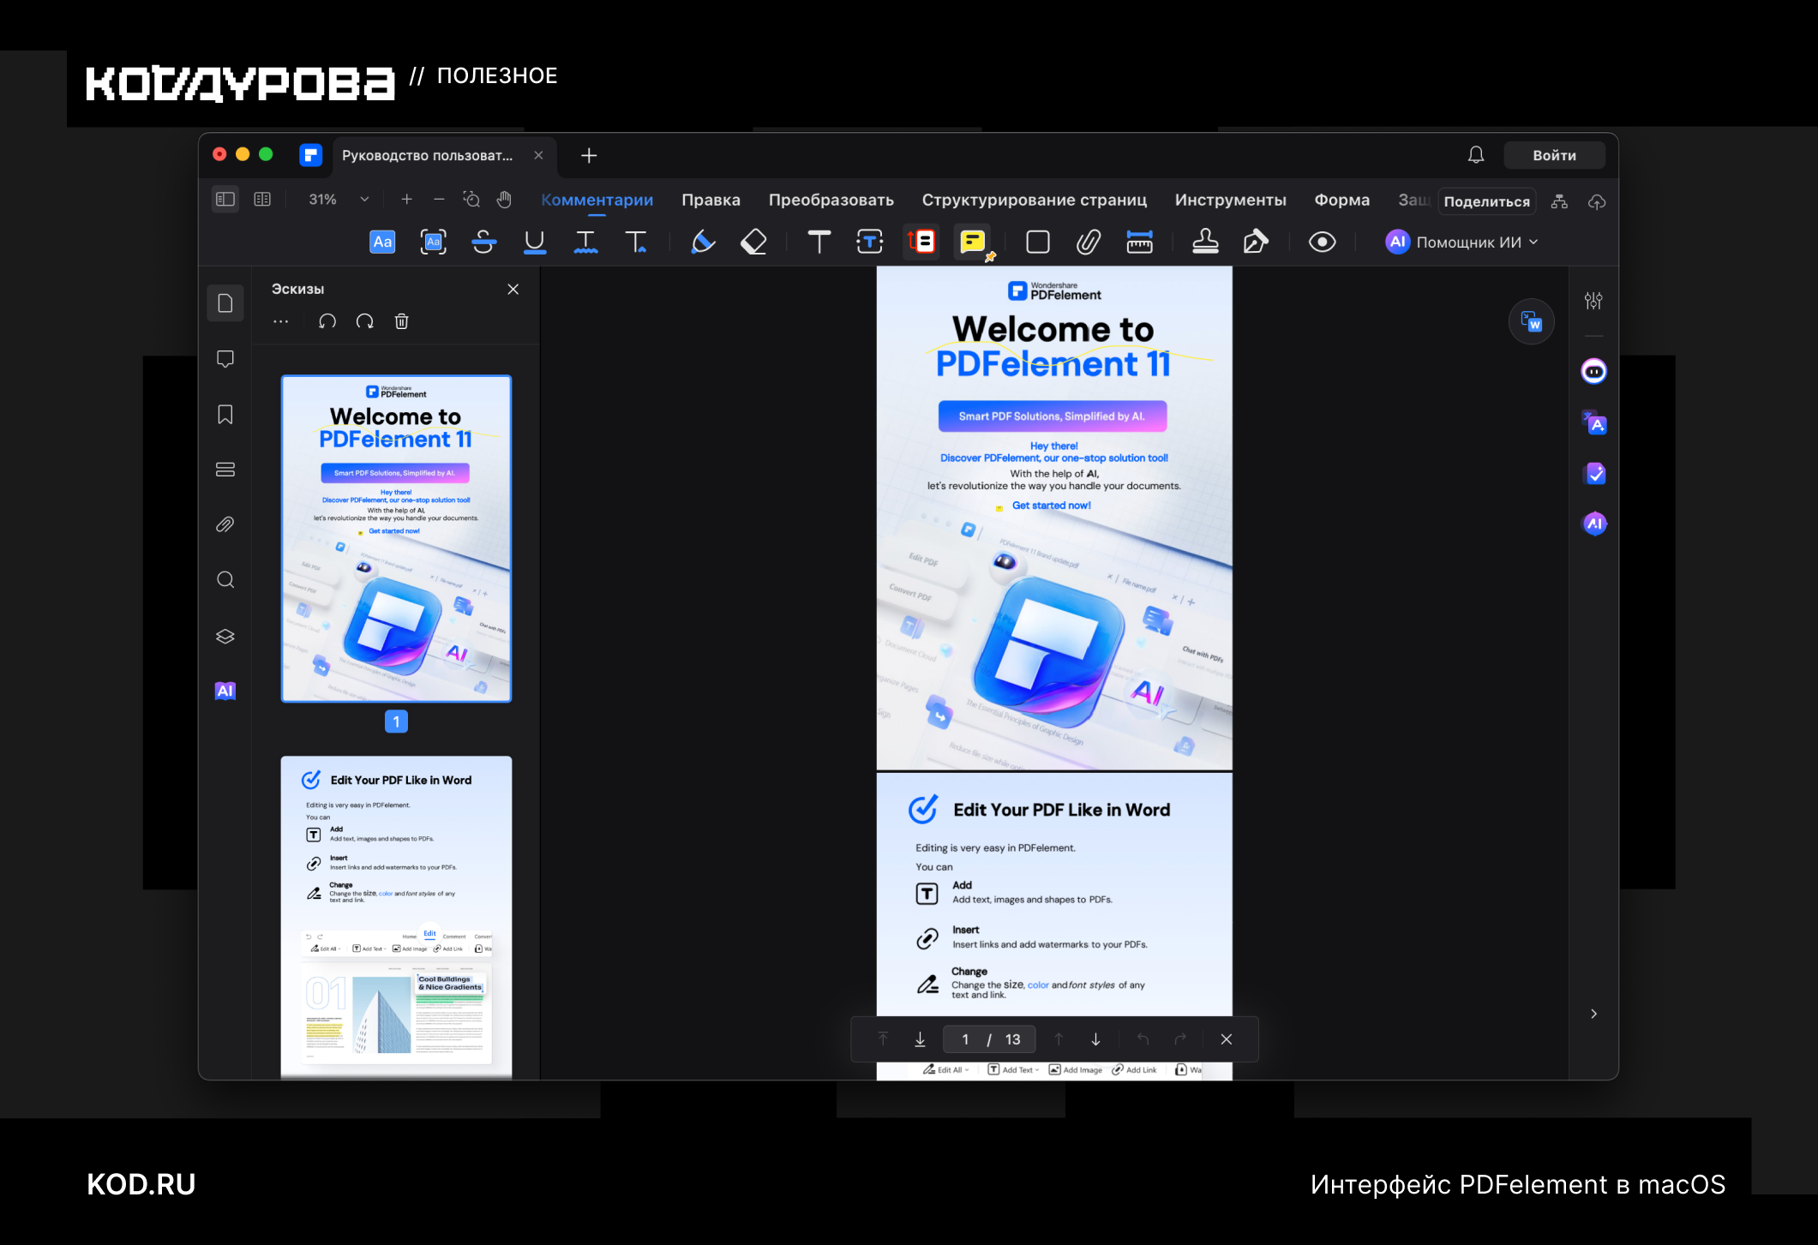Screen dimensions: 1818x1245
Task: Open the notifications bell
Action: point(1475,155)
